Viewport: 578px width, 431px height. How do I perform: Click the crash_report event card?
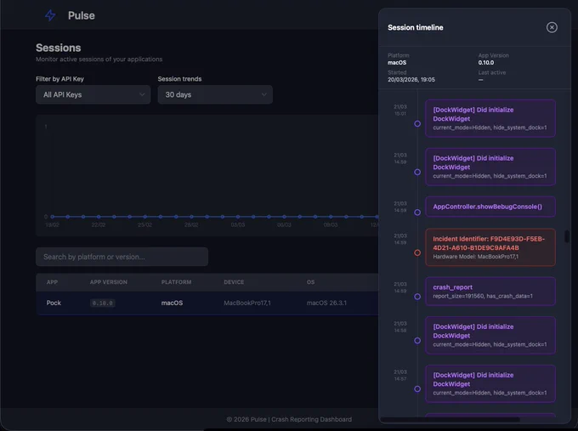[490, 292]
